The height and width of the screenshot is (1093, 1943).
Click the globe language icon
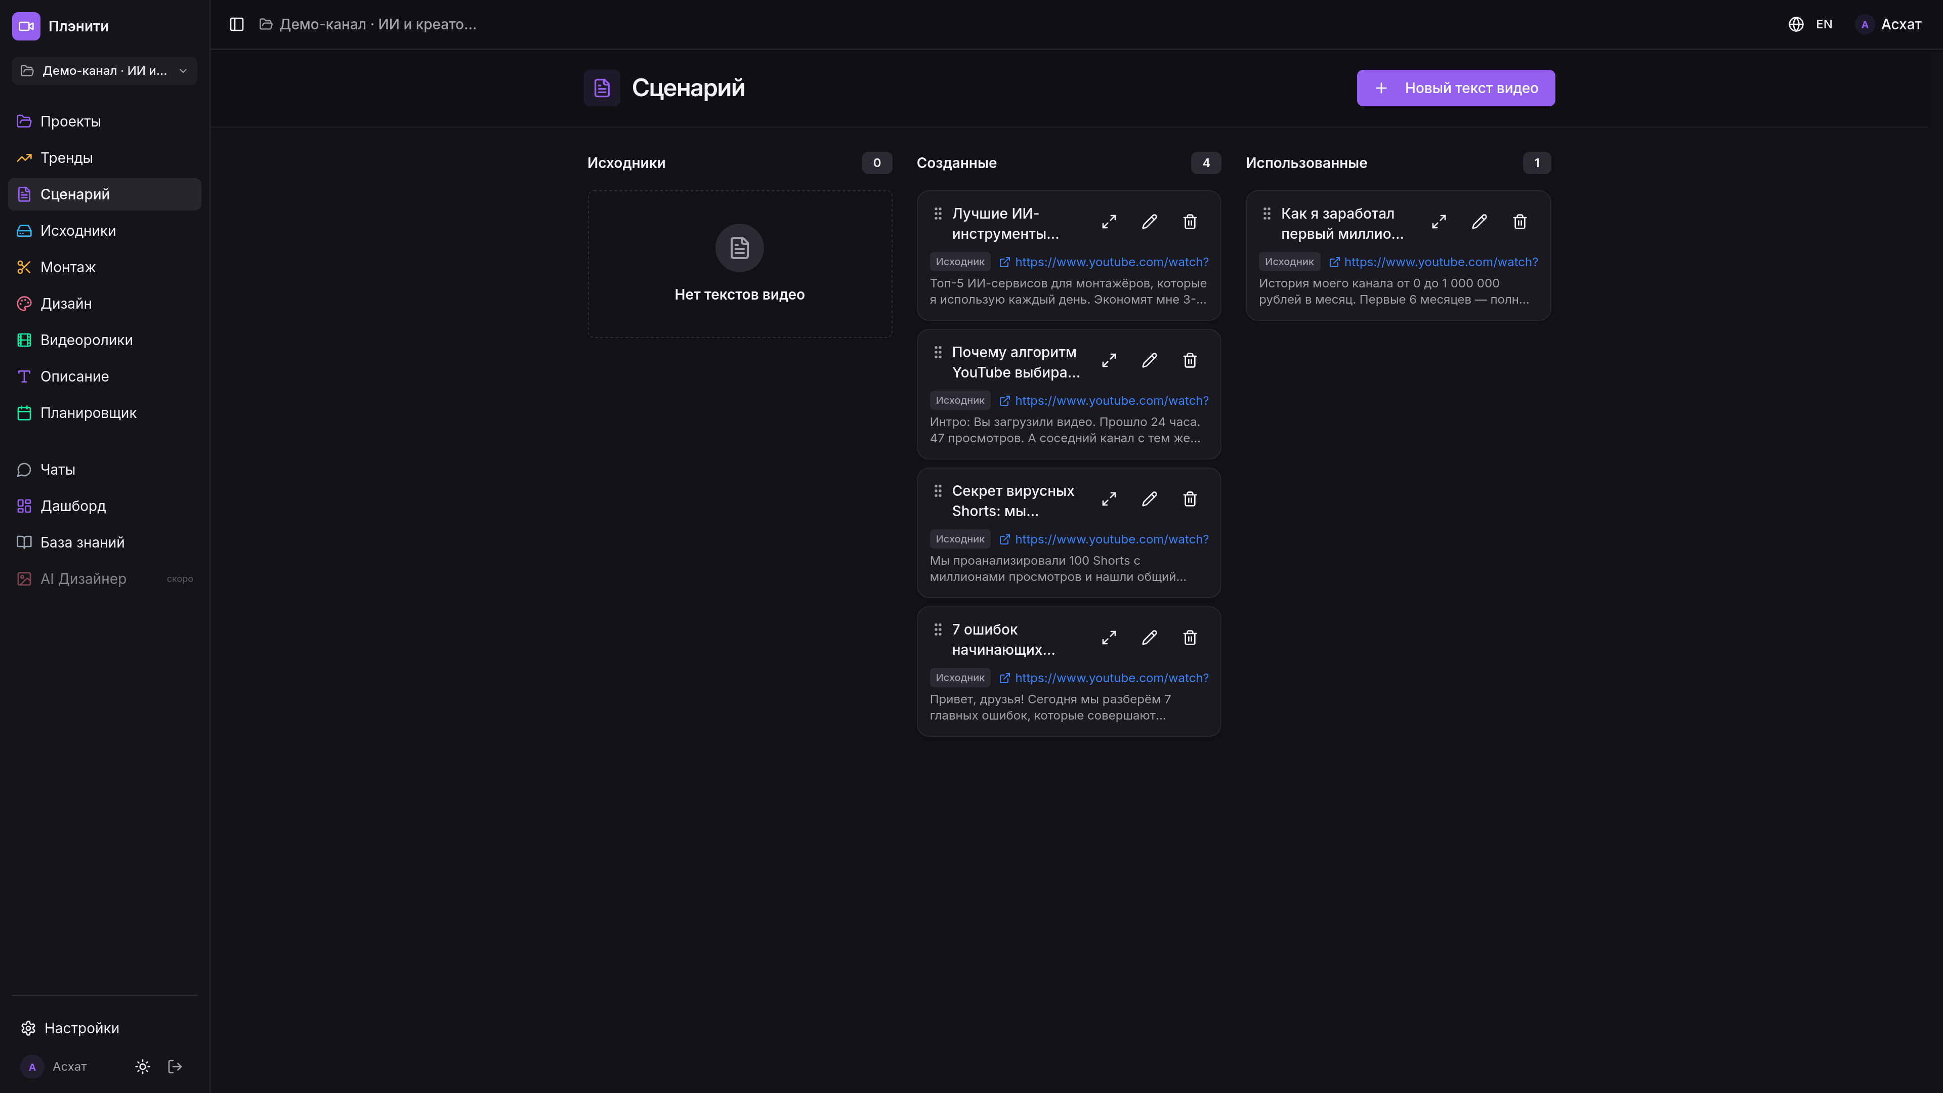(x=1797, y=24)
